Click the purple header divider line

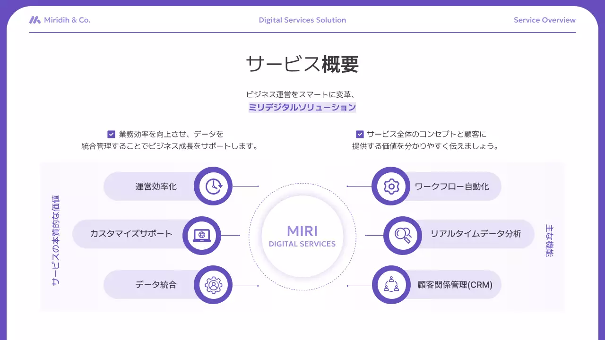pyautogui.click(x=302, y=31)
